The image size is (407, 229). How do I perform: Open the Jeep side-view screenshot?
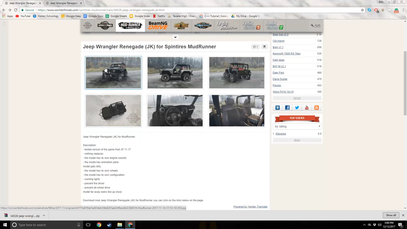point(175,73)
